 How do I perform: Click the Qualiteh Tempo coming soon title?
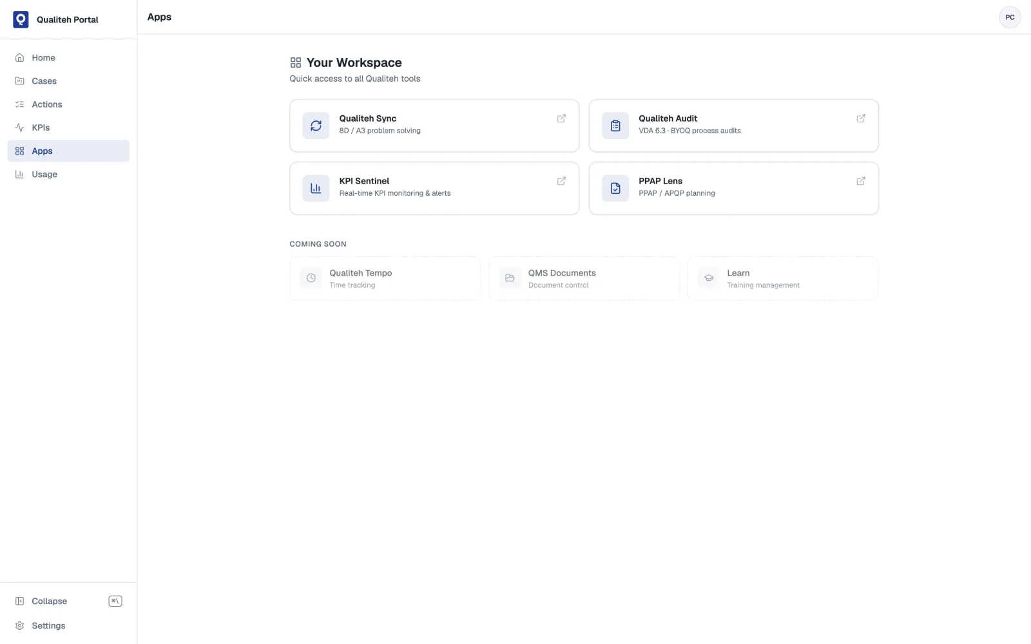pyautogui.click(x=360, y=273)
